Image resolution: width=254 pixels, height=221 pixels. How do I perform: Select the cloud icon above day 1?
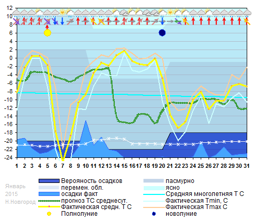pos(17,13)
